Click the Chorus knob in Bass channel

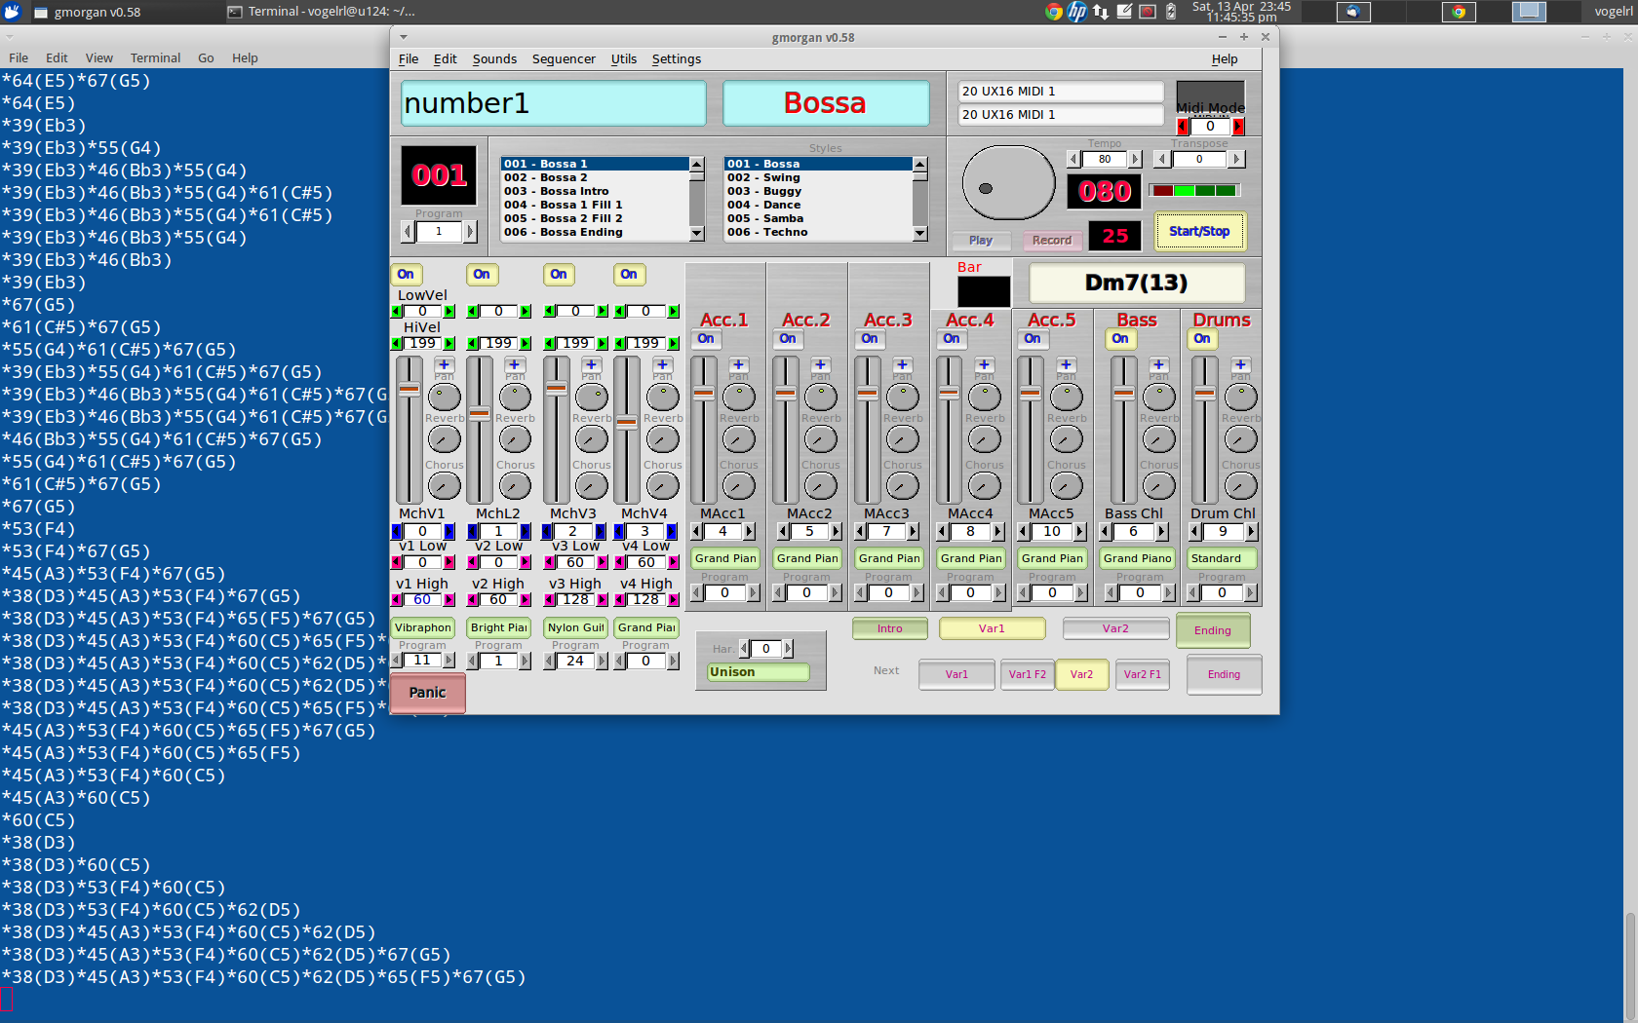1158,485
